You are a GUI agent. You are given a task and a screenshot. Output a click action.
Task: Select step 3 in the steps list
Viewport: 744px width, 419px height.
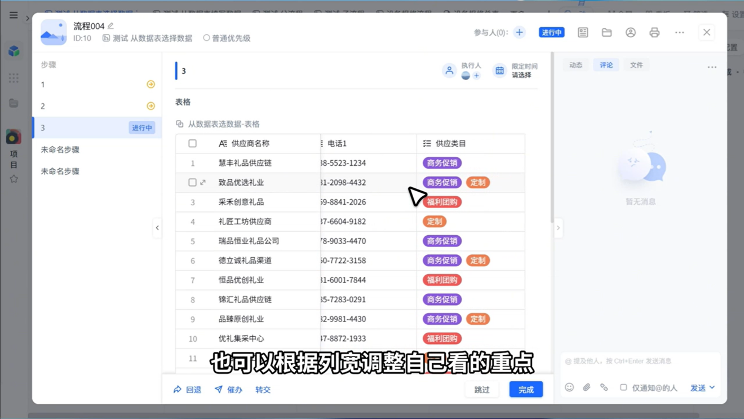pyautogui.click(x=97, y=128)
